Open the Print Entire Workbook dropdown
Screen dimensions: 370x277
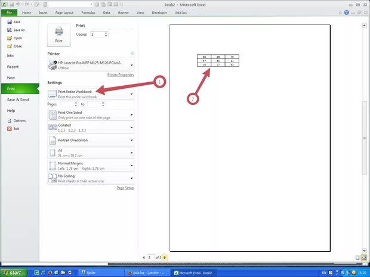click(91, 94)
